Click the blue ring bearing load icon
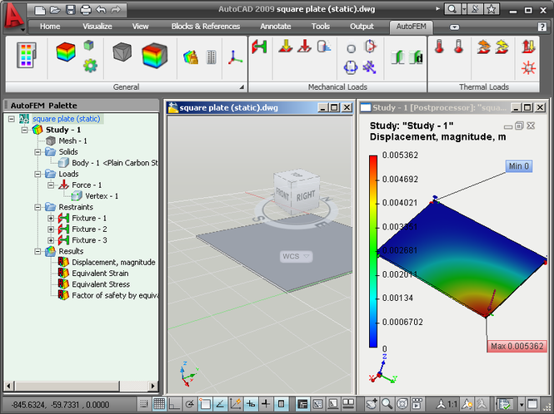The image size is (554, 414). 351,67
